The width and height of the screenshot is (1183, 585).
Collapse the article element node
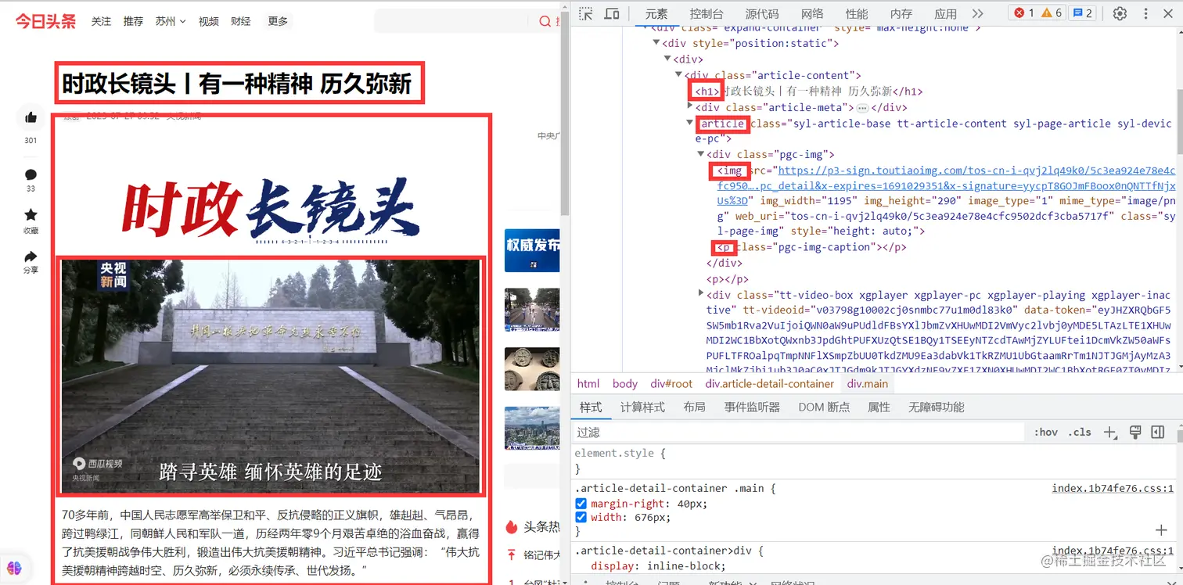690,123
